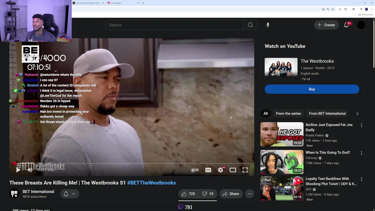
Task: Click the search magnifier button
Action: pyautogui.click(x=250, y=25)
